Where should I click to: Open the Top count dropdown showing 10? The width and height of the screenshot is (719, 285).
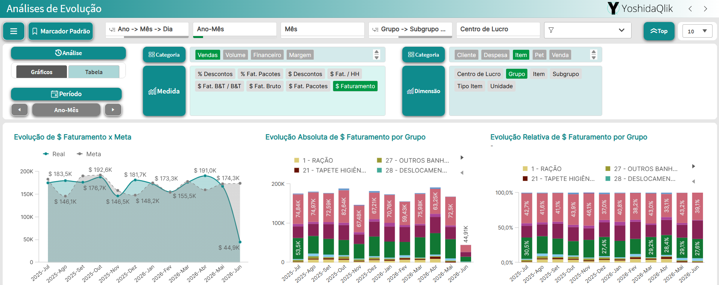[x=697, y=31]
